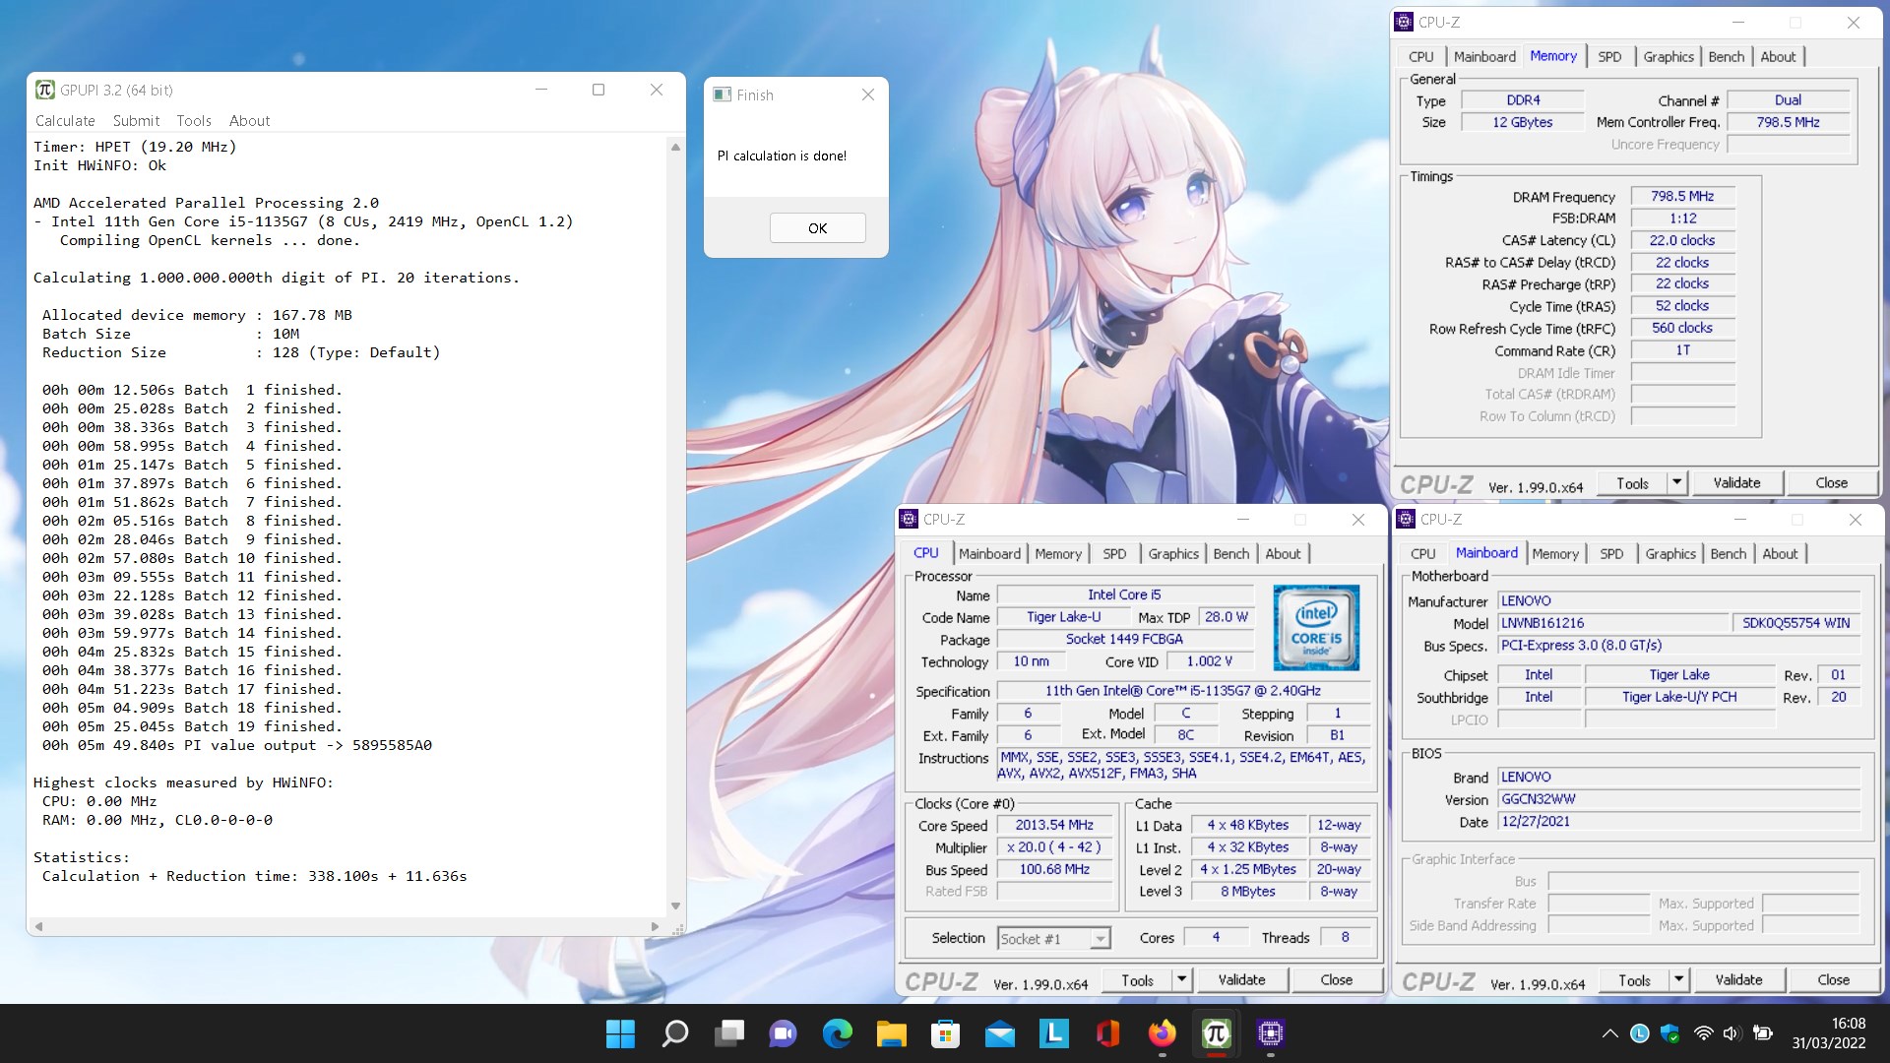Open Chat icon on taskbar
Screen dimensions: 1890x1063
pyautogui.click(x=784, y=1033)
